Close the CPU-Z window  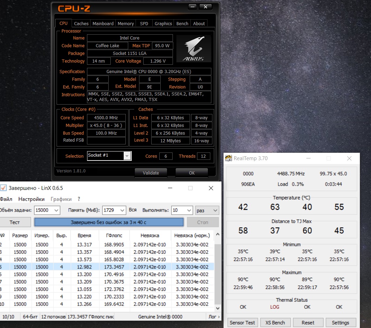(x=205, y=7)
